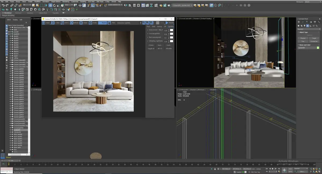
Task: Click the Undo arrow in main toolbar
Action: pos(3,5)
